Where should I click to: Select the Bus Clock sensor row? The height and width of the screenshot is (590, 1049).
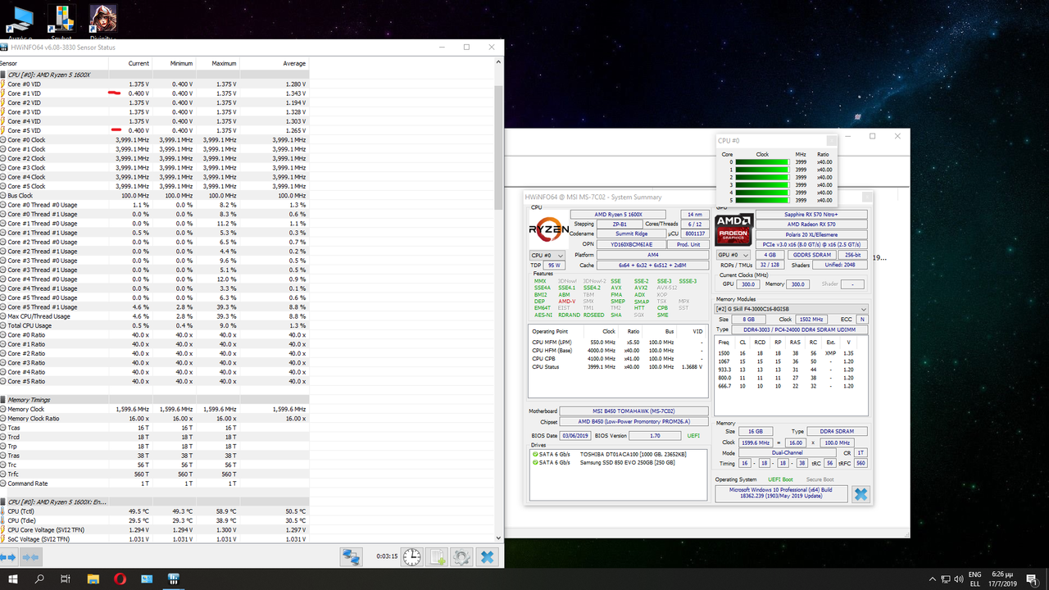pyautogui.click(x=154, y=196)
